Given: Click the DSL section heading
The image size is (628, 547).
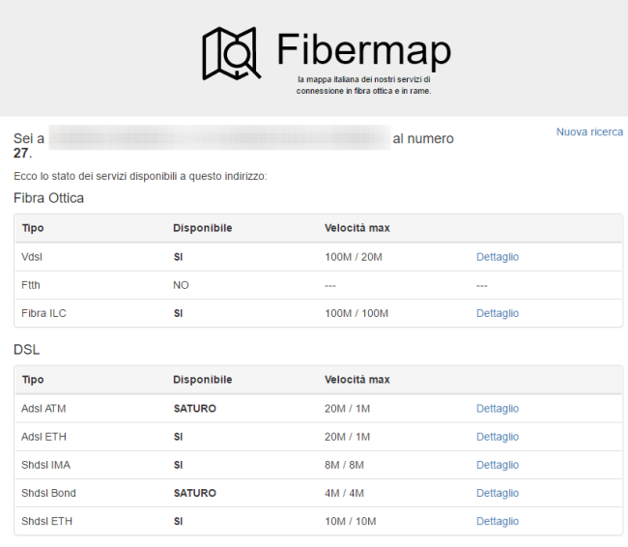Looking at the screenshot, I should 26,350.
